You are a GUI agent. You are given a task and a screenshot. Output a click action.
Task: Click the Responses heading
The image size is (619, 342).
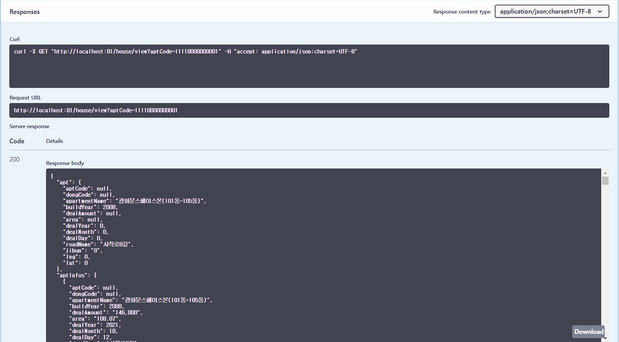[25, 12]
